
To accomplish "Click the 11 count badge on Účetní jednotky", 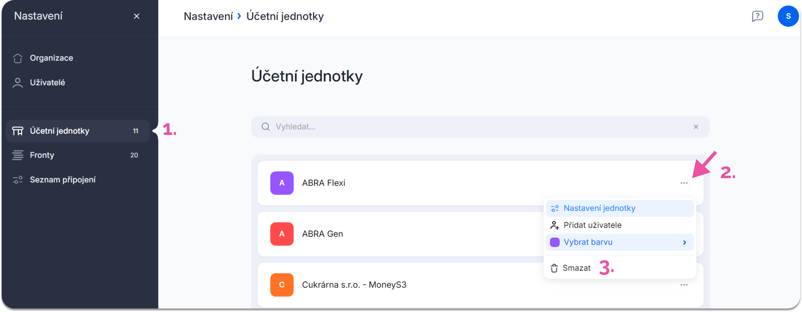I will pyautogui.click(x=136, y=131).
